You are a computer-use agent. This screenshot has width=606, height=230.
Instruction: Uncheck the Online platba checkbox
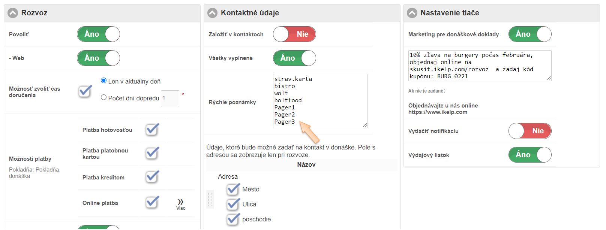[x=152, y=202]
